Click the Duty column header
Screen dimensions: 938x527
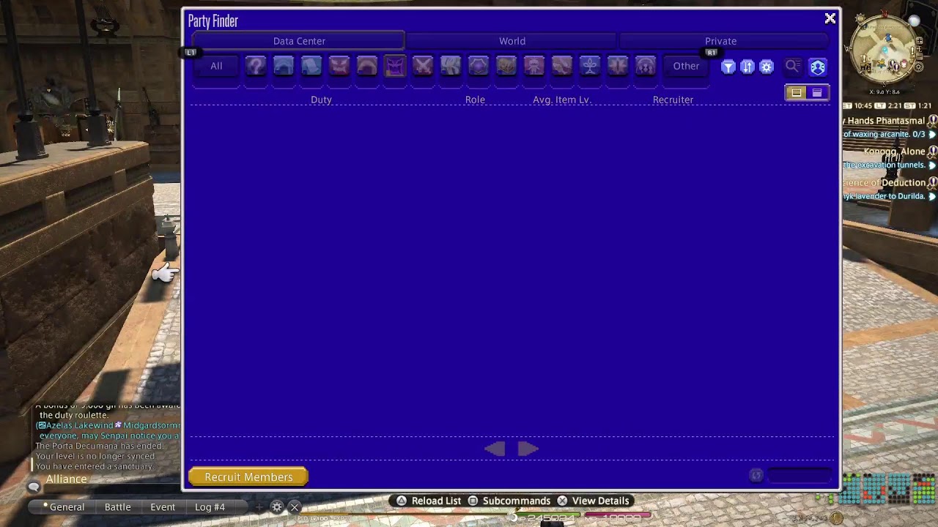pyautogui.click(x=321, y=100)
